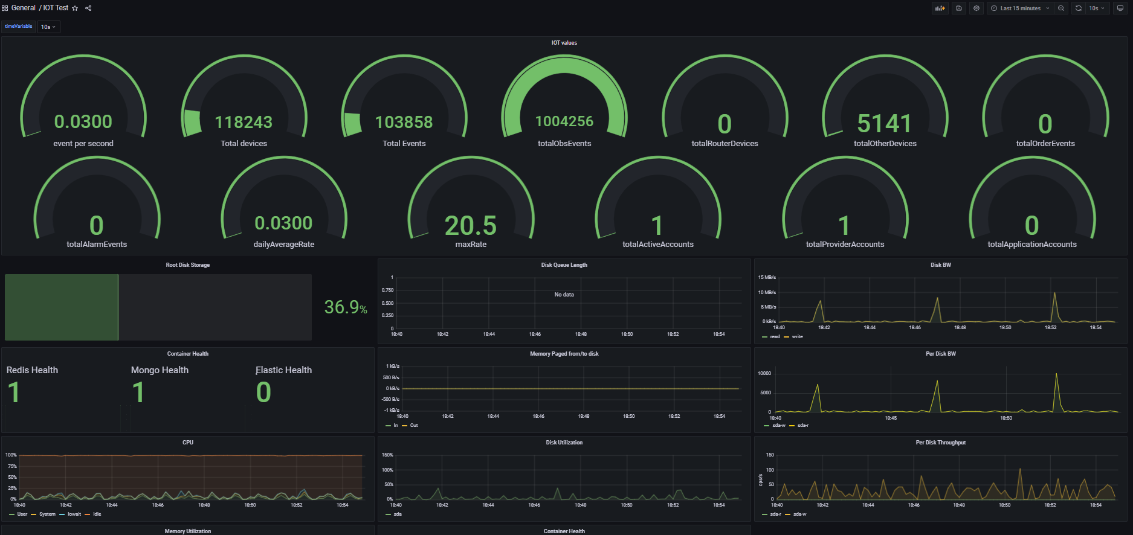
Task: Click the Add panel icon
Action: tap(940, 8)
